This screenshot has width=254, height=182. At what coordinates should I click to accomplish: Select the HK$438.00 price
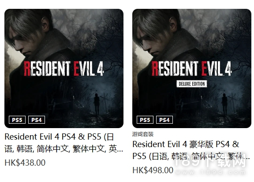tap(25, 163)
